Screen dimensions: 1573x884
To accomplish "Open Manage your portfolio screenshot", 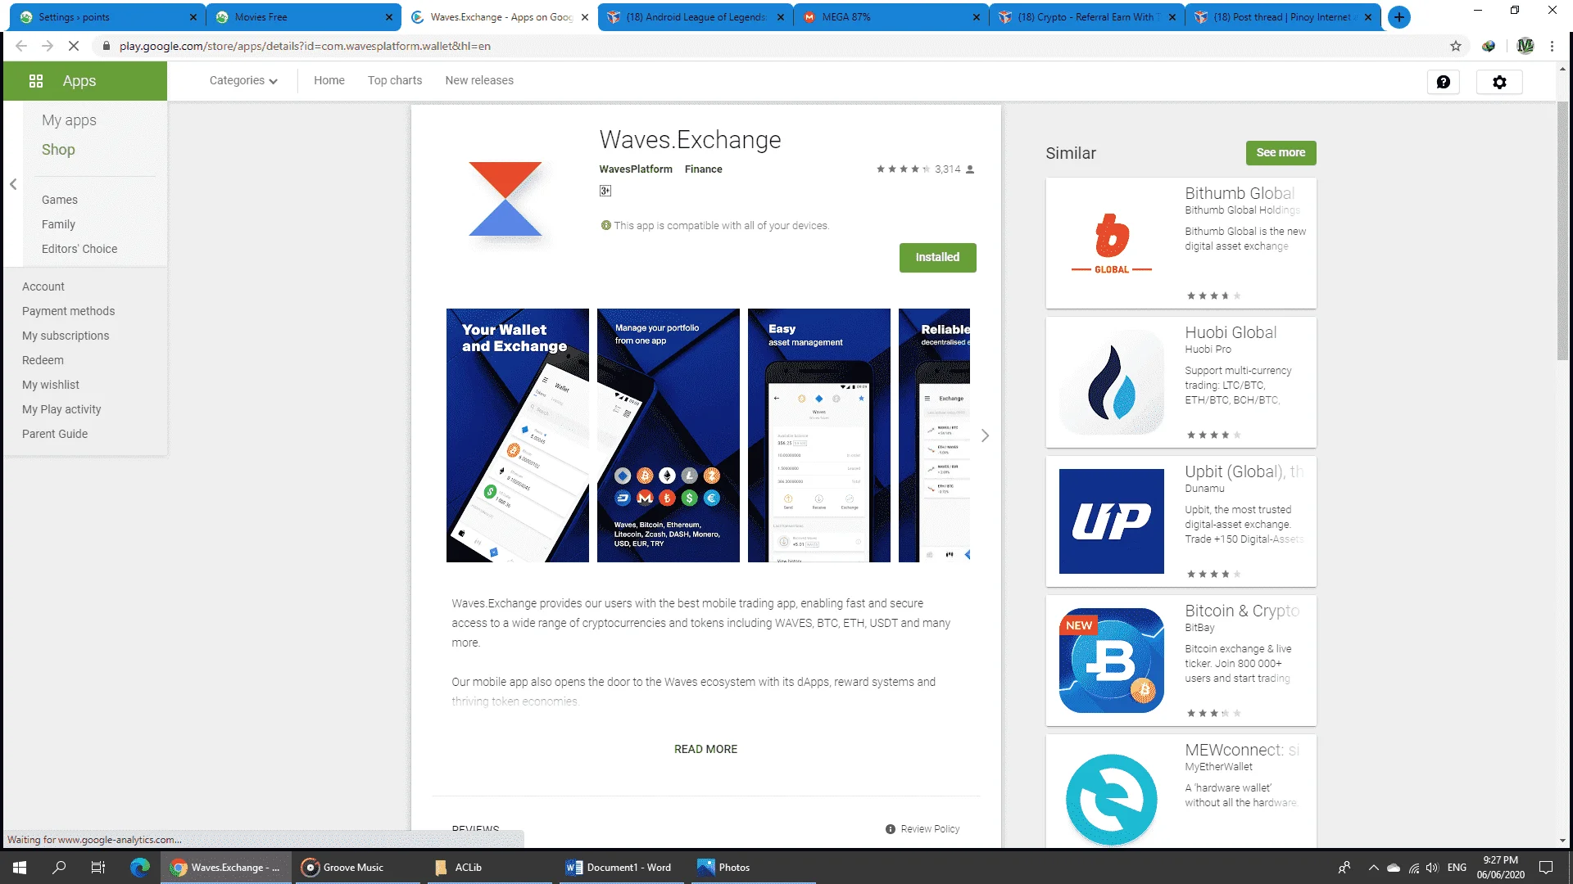I will [x=669, y=435].
